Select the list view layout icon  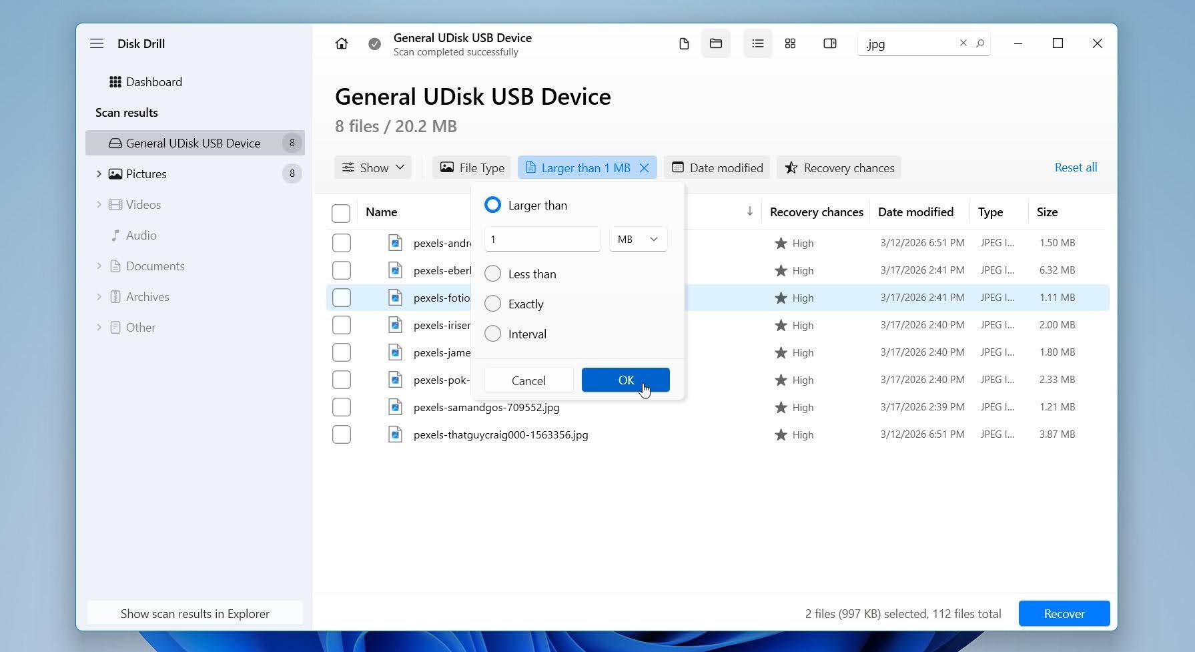click(x=758, y=43)
